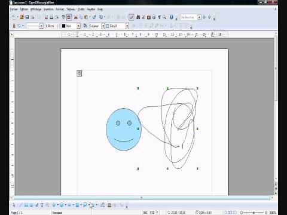
Task: Click the blue smiley face drawing
Action: click(x=124, y=130)
